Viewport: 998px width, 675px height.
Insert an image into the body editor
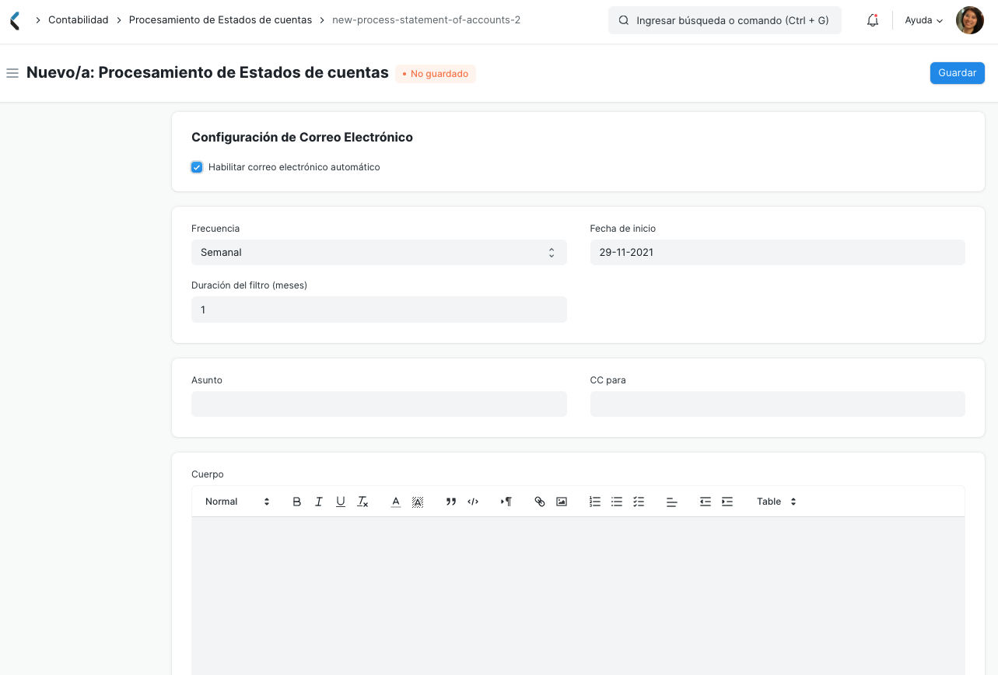click(562, 501)
